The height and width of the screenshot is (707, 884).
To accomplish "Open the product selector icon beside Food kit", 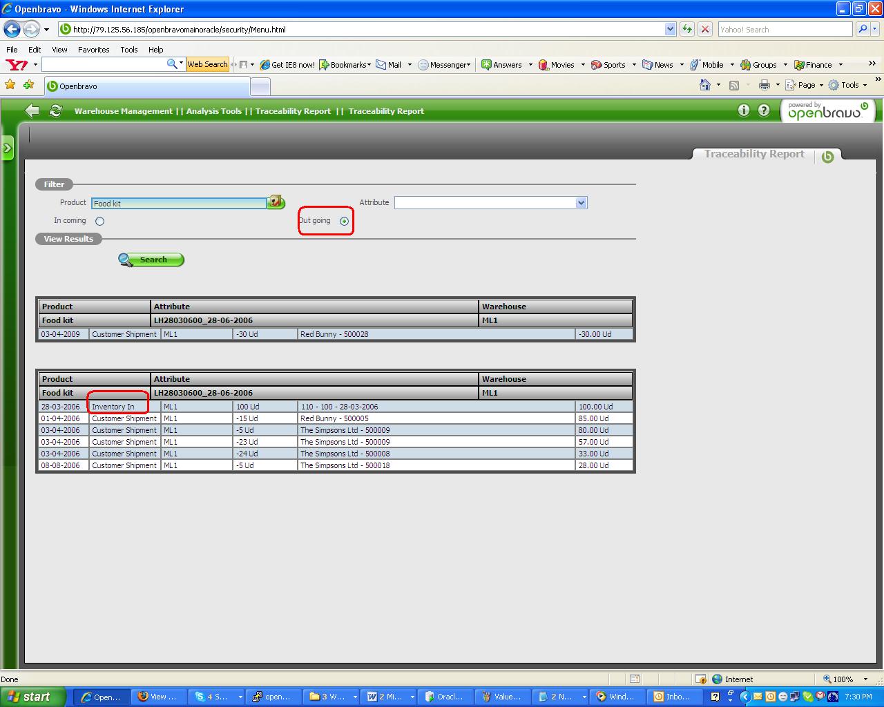I will (x=276, y=202).
